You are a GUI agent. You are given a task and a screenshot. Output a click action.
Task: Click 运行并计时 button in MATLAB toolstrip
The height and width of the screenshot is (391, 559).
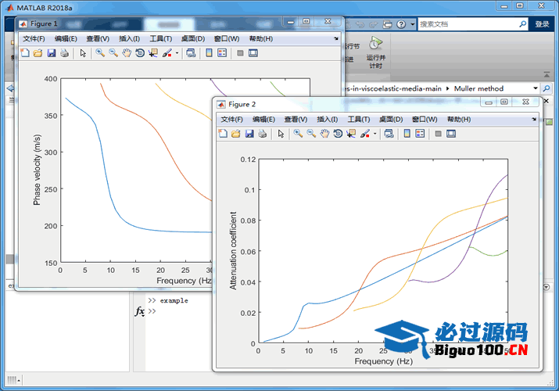[x=376, y=52]
